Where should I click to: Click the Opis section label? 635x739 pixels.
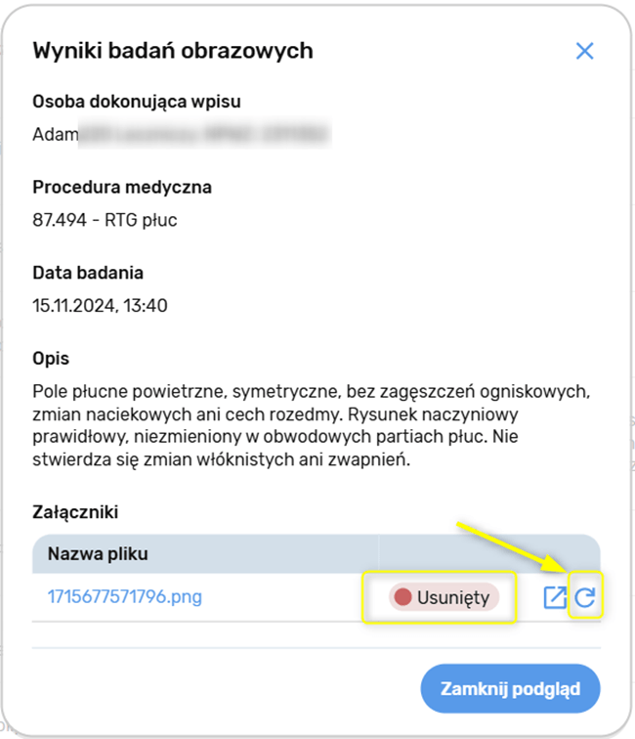pyautogui.click(x=51, y=359)
